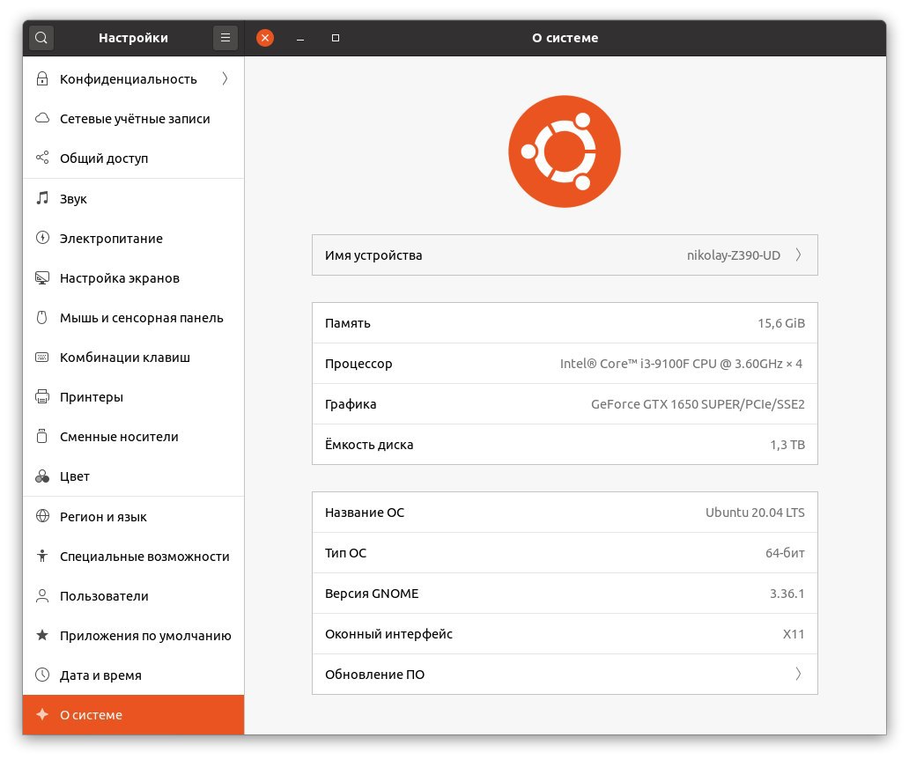909x760 pixels.
Task: Open the hamburger menu in Настройки header
Action: click(225, 38)
